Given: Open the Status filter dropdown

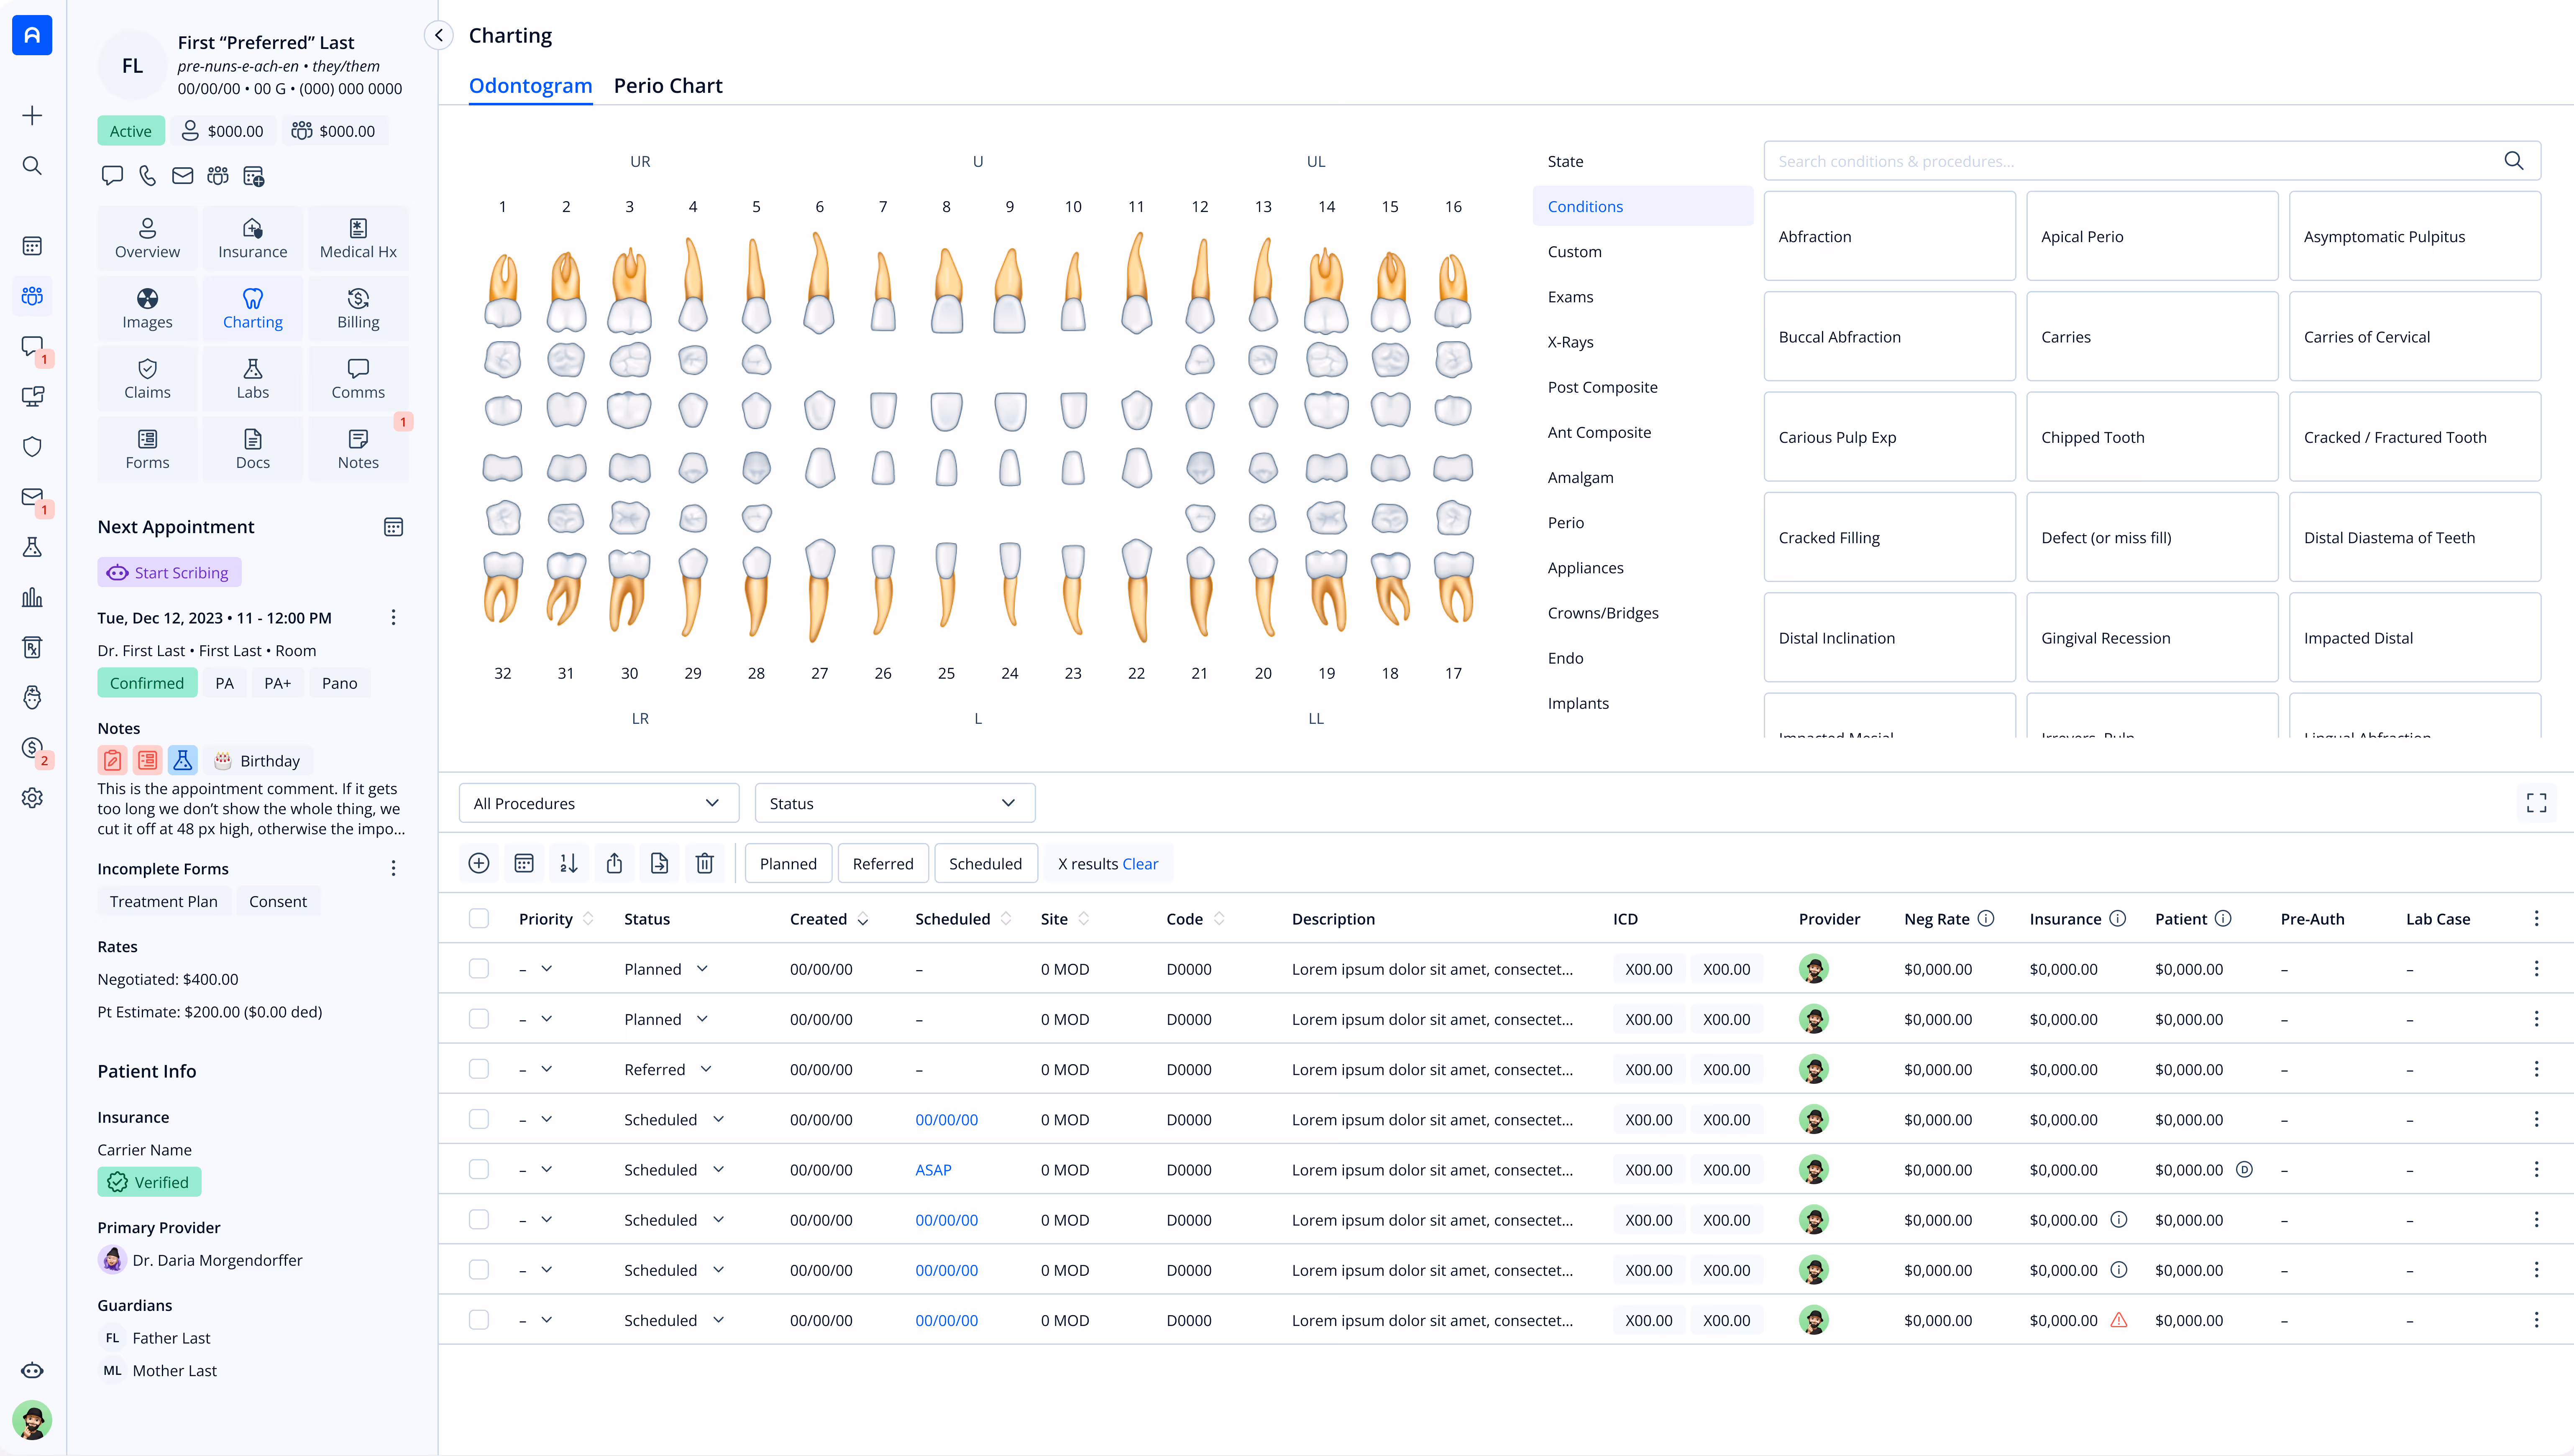Looking at the screenshot, I should 894,803.
